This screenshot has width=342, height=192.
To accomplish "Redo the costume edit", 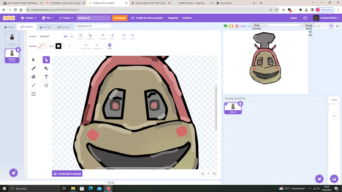I will [x=71, y=36].
